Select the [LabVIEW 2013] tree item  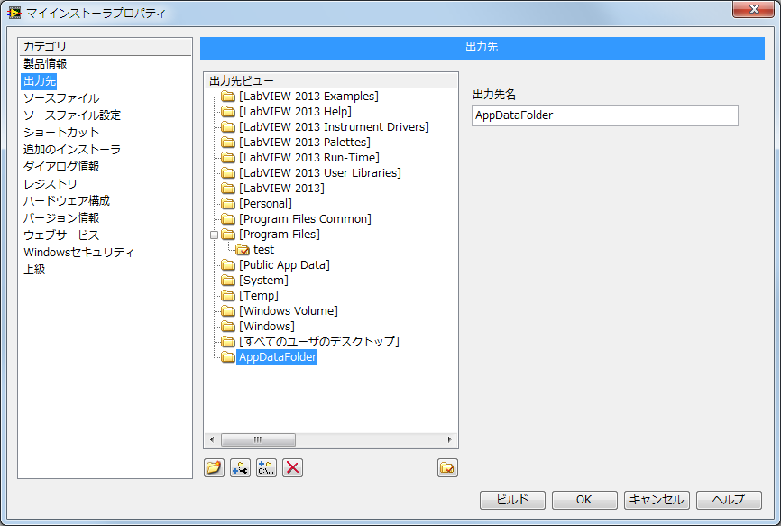281,189
